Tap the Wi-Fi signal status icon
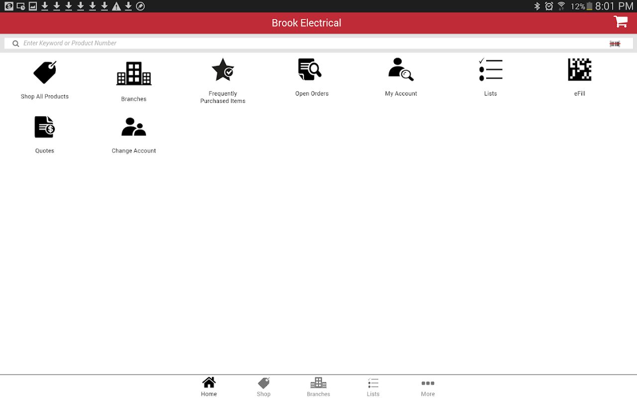Image resolution: width=637 pixels, height=398 pixels. (x=561, y=6)
